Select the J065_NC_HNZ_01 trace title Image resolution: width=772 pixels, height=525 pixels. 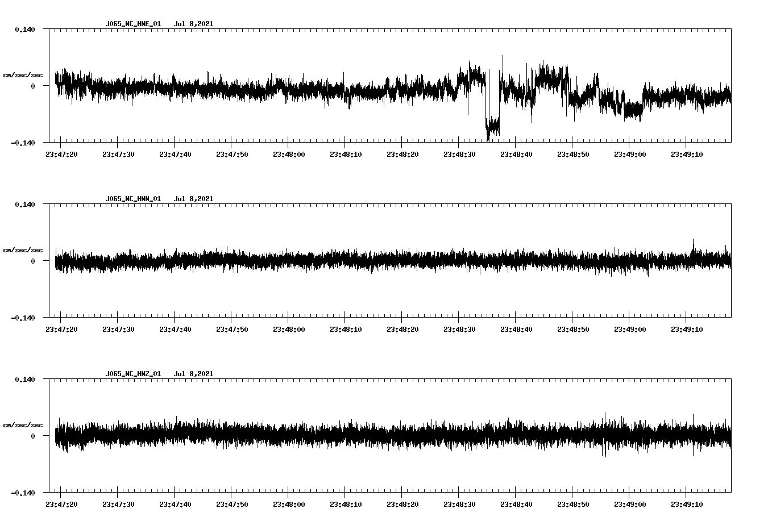(x=132, y=374)
